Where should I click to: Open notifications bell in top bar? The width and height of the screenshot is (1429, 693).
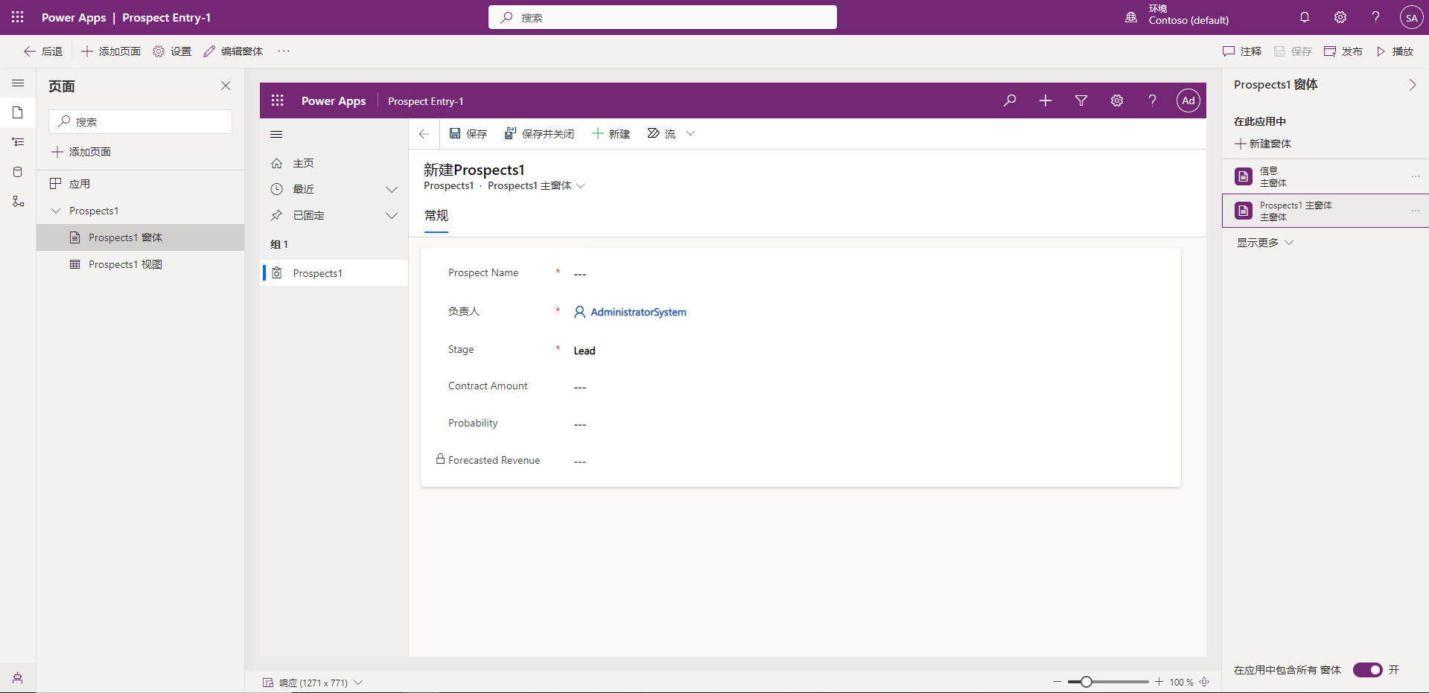(1305, 17)
